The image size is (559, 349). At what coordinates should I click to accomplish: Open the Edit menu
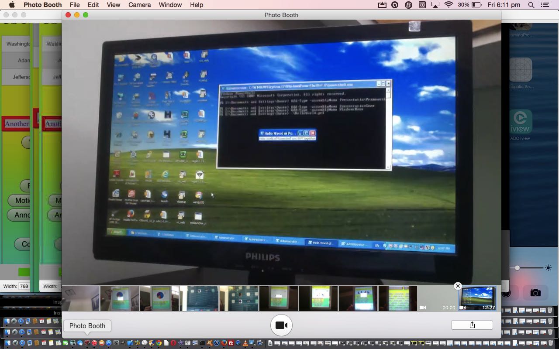coord(93,5)
